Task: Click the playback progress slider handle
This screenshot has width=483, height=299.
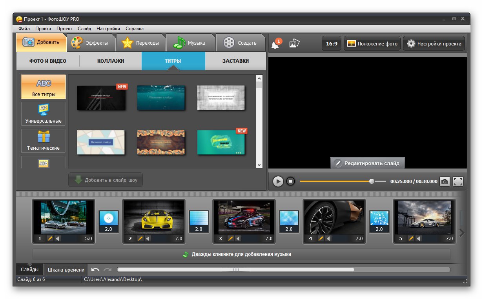Action: click(372, 181)
